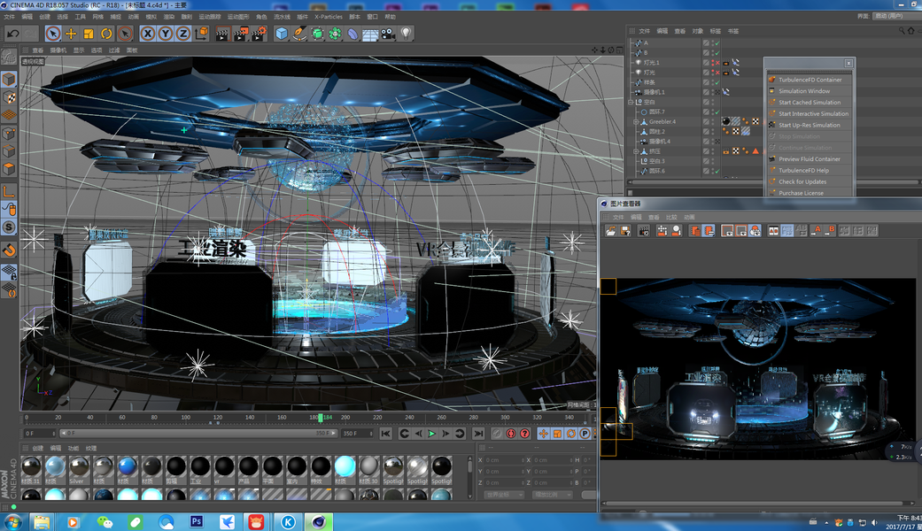
Task: Click Start Interactive Simulation
Action: (x=810, y=114)
